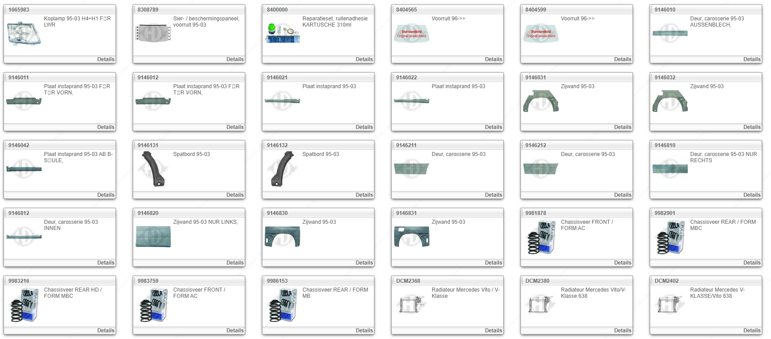Click the Zijwand panel image for 9146831

click(x=412, y=237)
